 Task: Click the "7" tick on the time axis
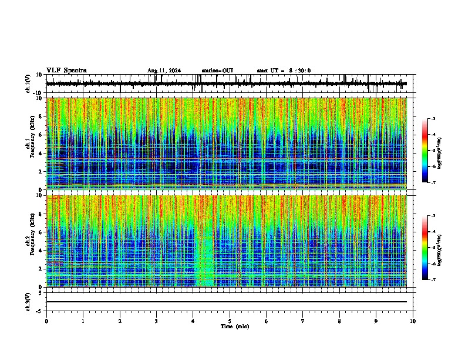(x=303, y=321)
